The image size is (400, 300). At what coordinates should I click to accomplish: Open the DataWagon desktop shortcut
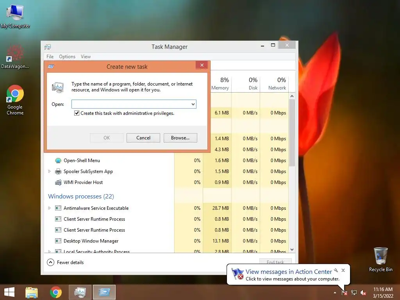(x=15, y=57)
